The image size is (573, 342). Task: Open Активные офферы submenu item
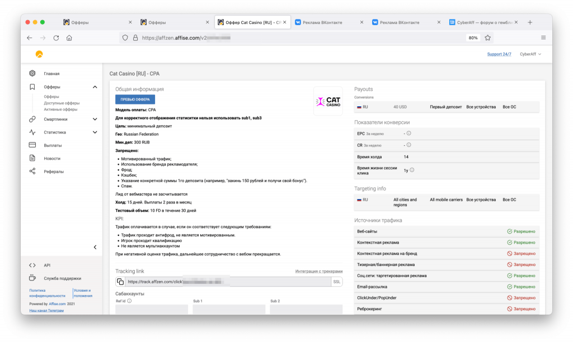pyautogui.click(x=60, y=109)
